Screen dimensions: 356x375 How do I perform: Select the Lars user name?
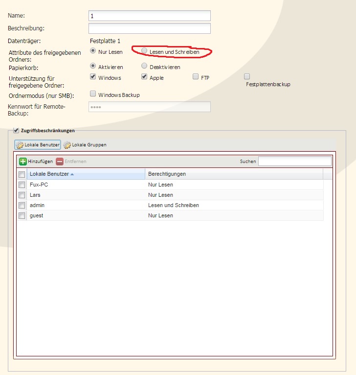pos(35,195)
